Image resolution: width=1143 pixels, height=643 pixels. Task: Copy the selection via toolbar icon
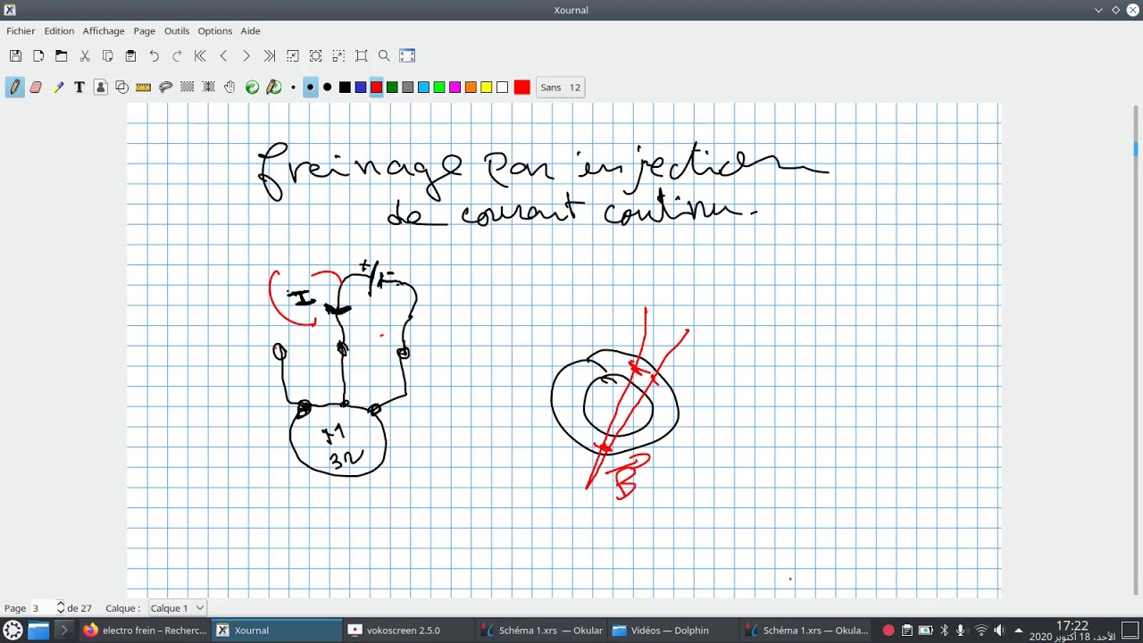click(108, 55)
